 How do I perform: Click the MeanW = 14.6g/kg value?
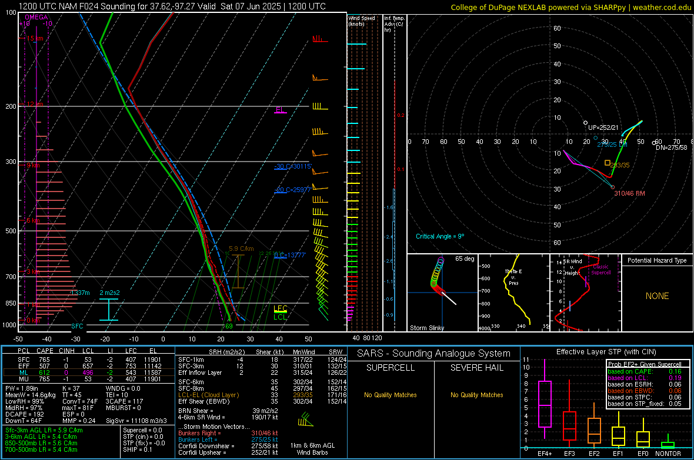pos(31,395)
